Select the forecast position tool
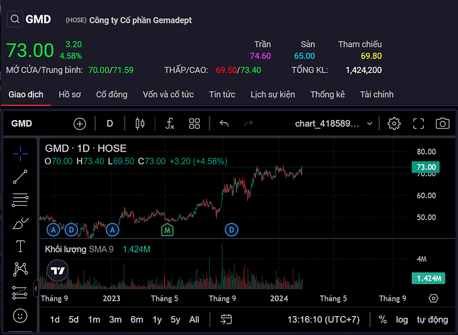This screenshot has height=335, width=458. tap(20, 293)
